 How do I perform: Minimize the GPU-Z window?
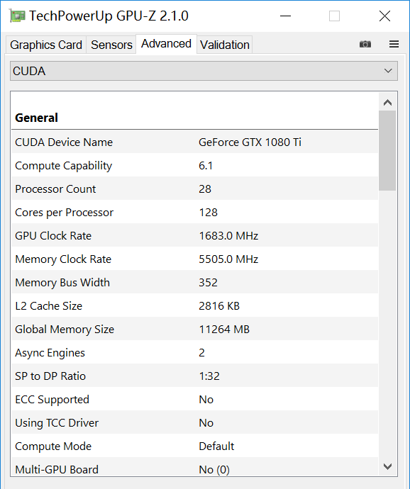point(285,16)
